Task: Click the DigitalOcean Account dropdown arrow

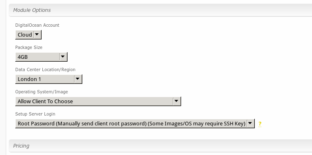Action: tap(37, 35)
